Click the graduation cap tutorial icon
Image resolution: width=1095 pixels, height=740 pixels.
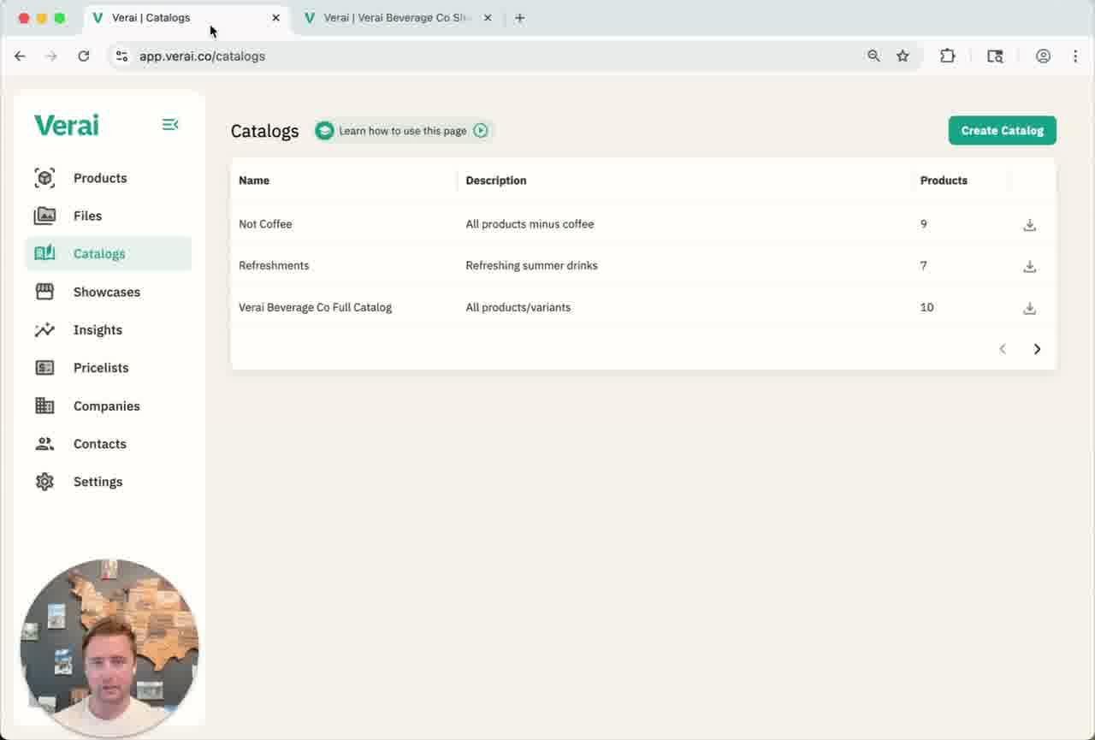324,131
